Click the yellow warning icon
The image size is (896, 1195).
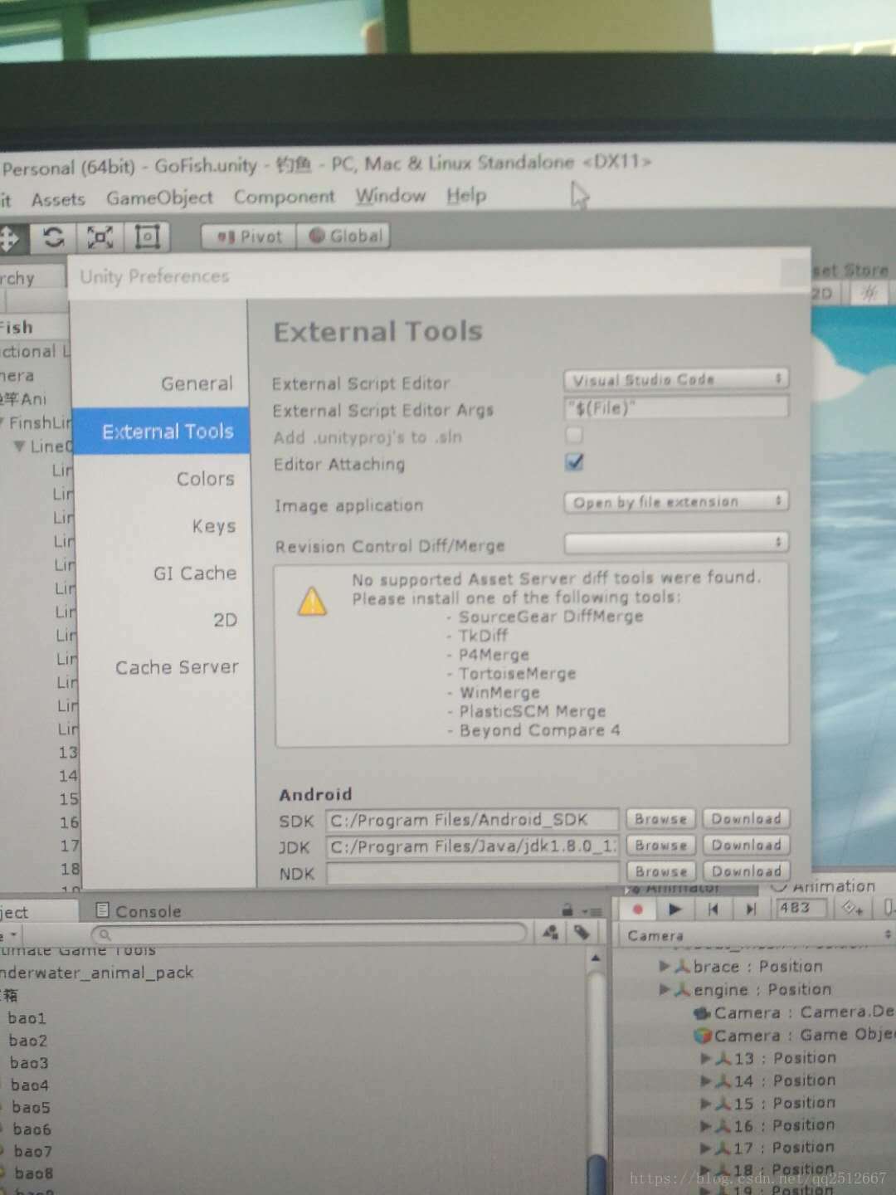(312, 602)
